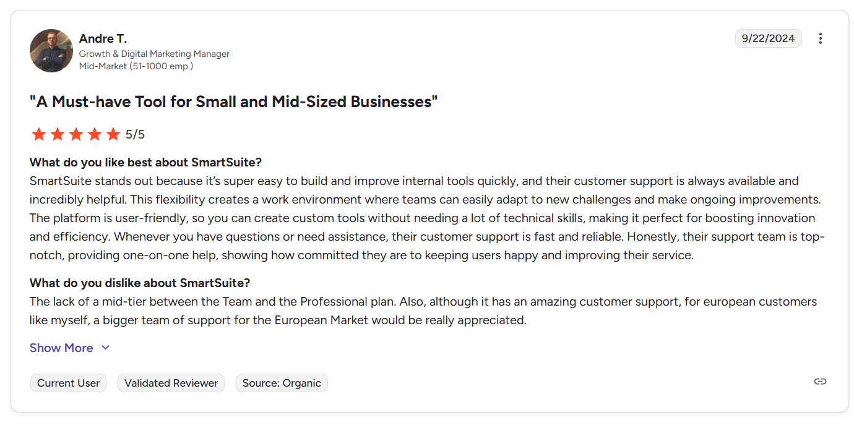Click the review title about Must-have Tool
The height and width of the screenshot is (425, 854).
point(233,101)
